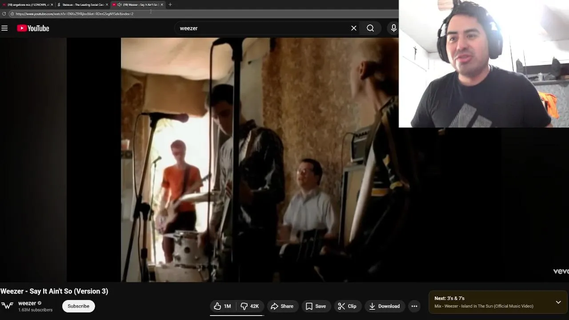Close the Stake.us tab
The height and width of the screenshot is (320, 569).
pyautogui.click(x=107, y=4)
